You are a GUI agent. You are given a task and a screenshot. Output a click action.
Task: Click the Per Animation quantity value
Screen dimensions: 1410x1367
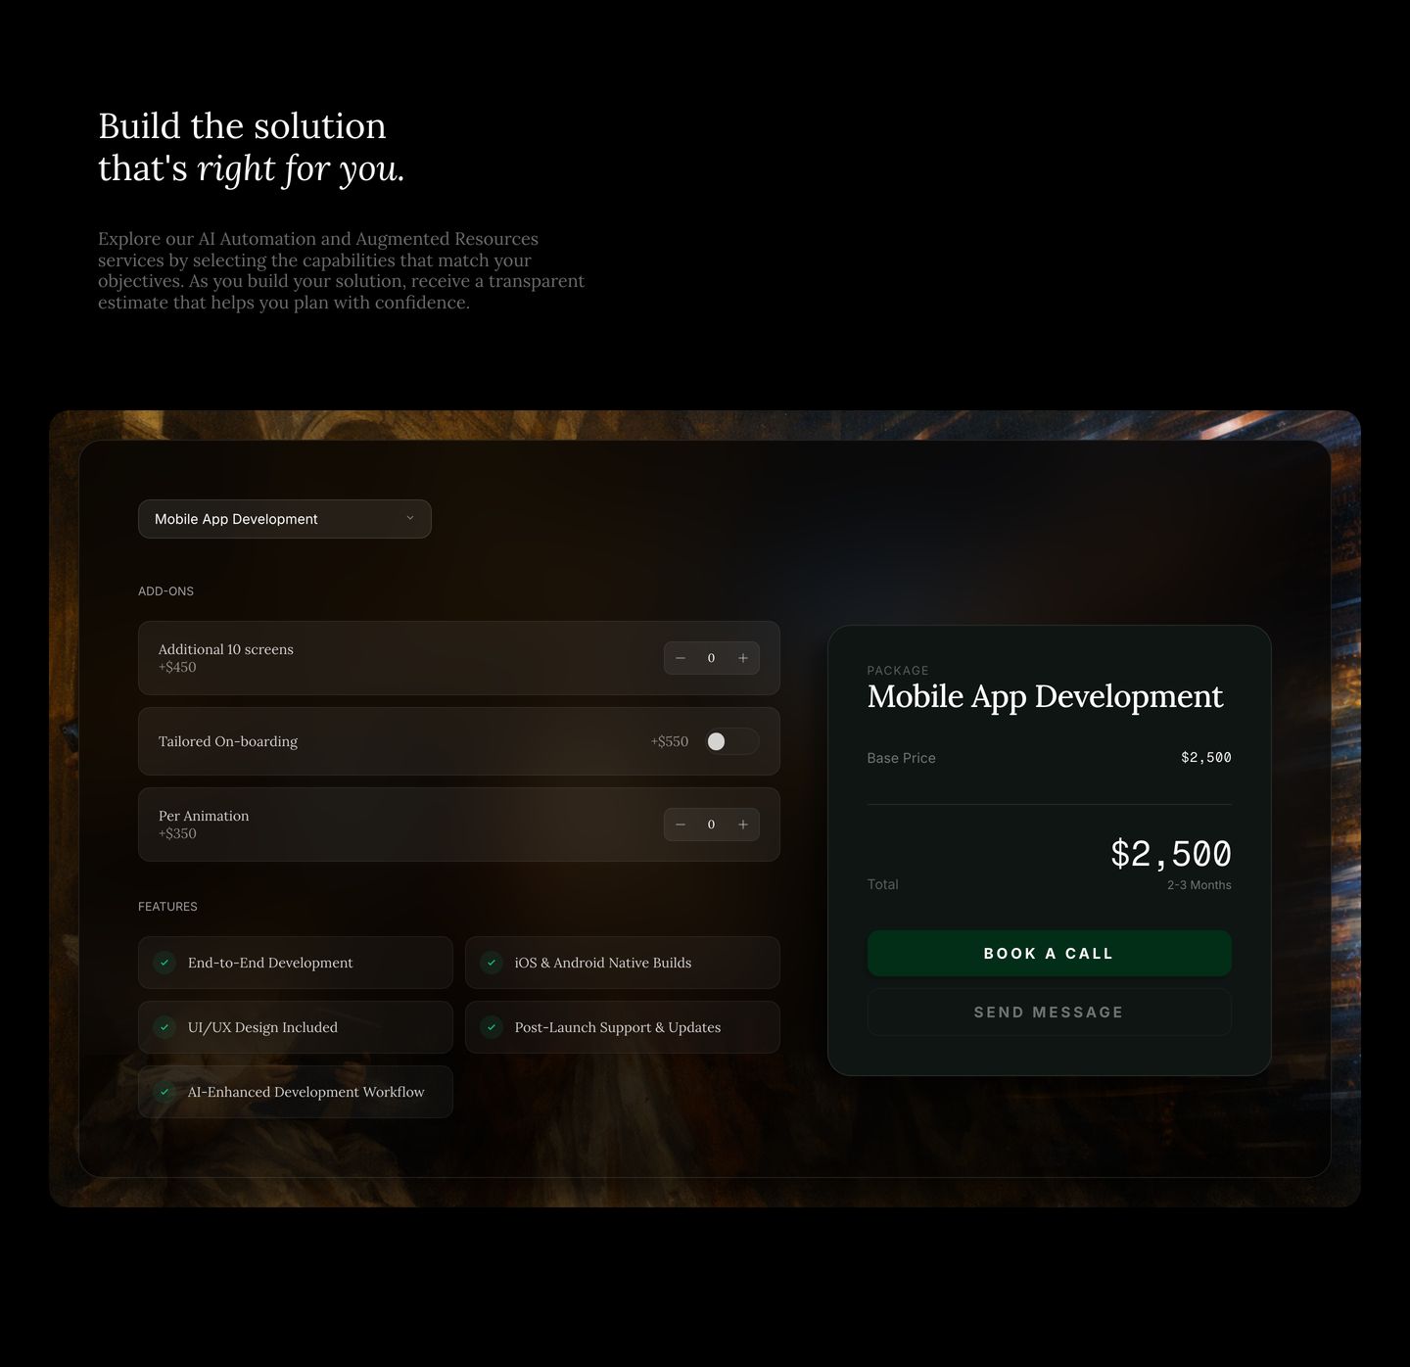pos(711,825)
